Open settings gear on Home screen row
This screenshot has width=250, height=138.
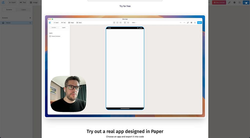(30, 23)
